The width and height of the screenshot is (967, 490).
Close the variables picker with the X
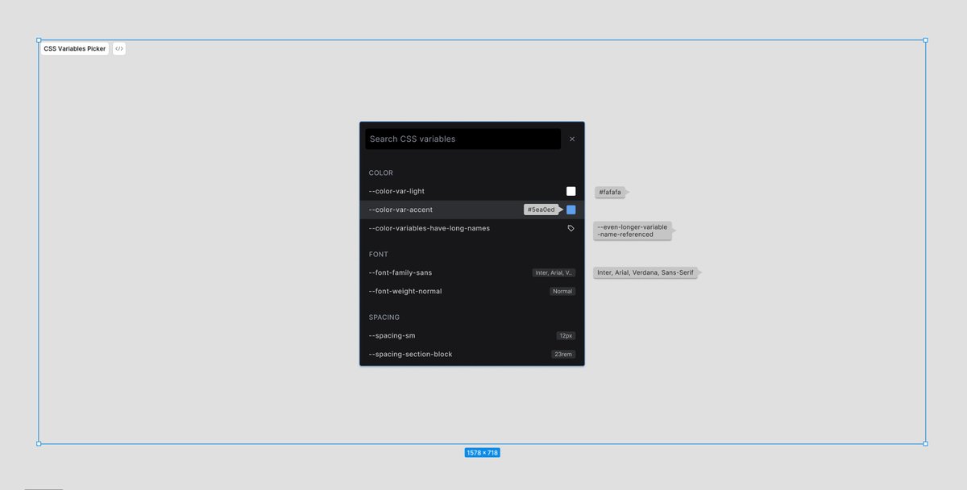(572, 139)
